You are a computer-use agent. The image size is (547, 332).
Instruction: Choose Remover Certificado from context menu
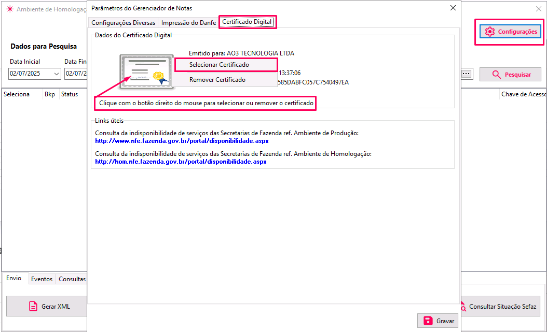[217, 80]
